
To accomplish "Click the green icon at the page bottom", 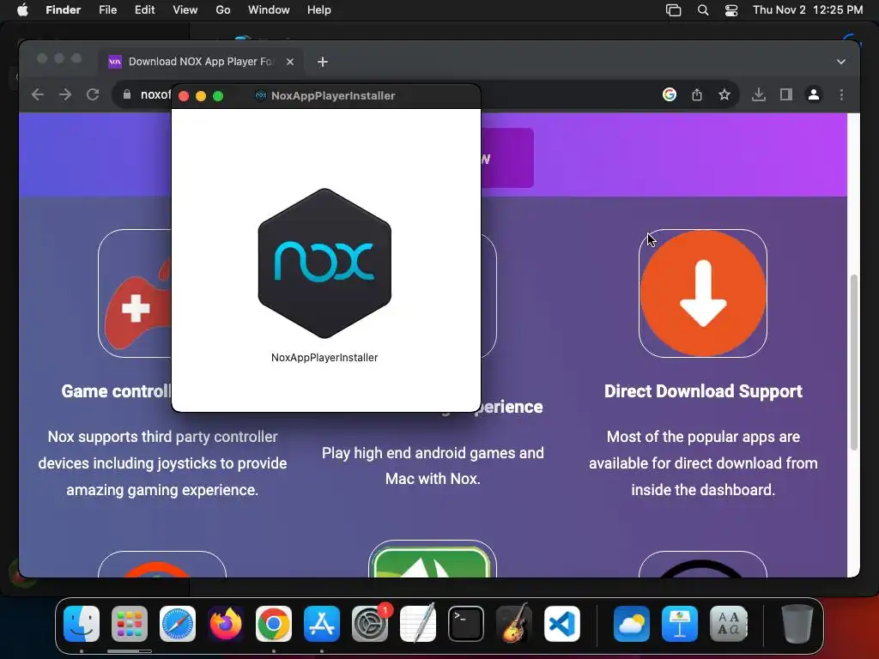I will 433,561.
